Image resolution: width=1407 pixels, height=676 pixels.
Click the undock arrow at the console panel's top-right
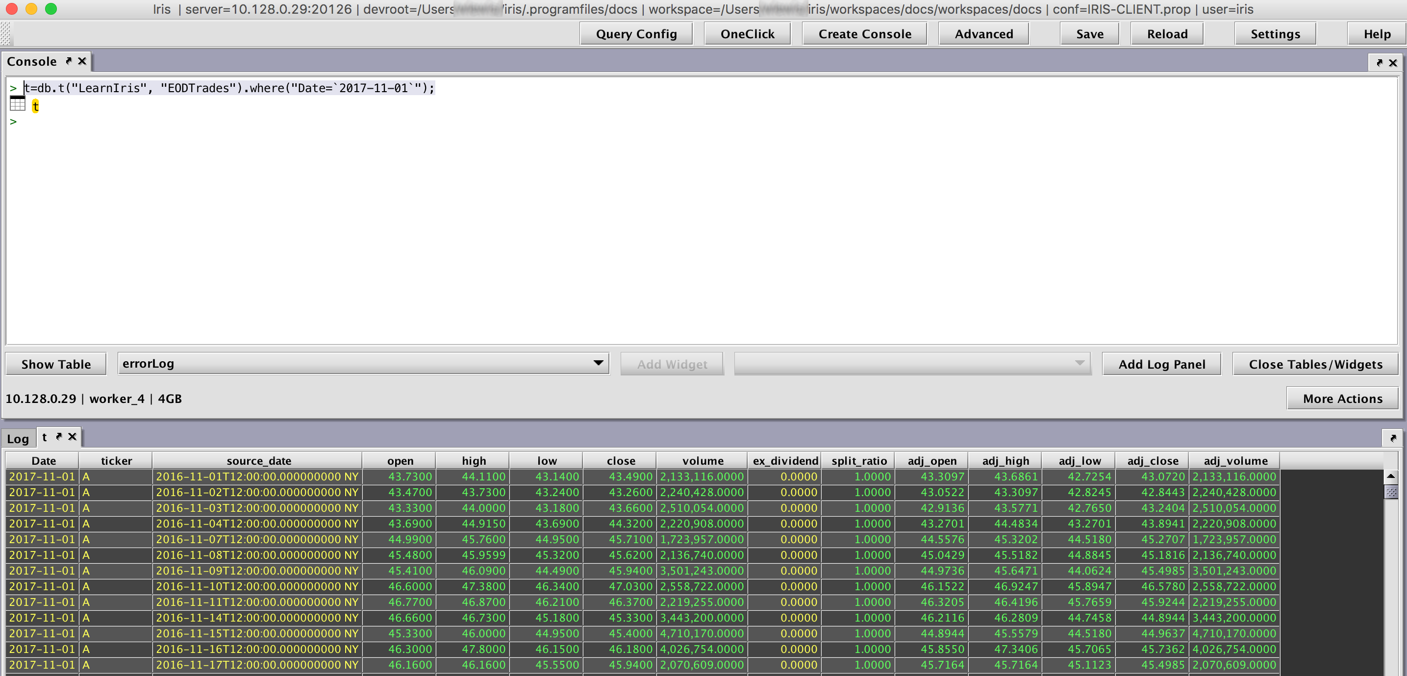[x=1379, y=63]
